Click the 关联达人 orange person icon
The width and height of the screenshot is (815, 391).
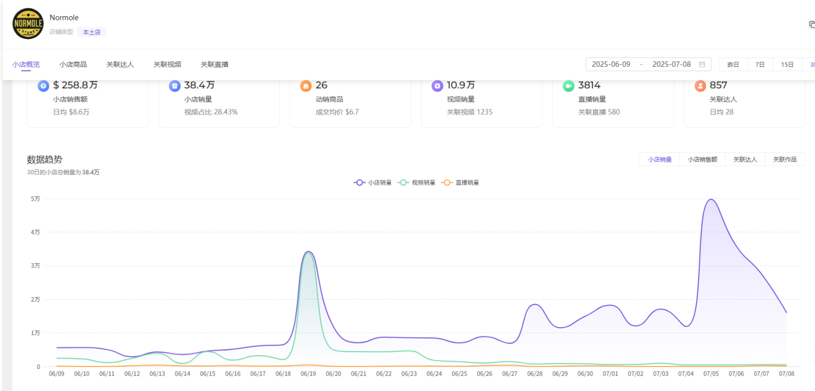pos(700,86)
